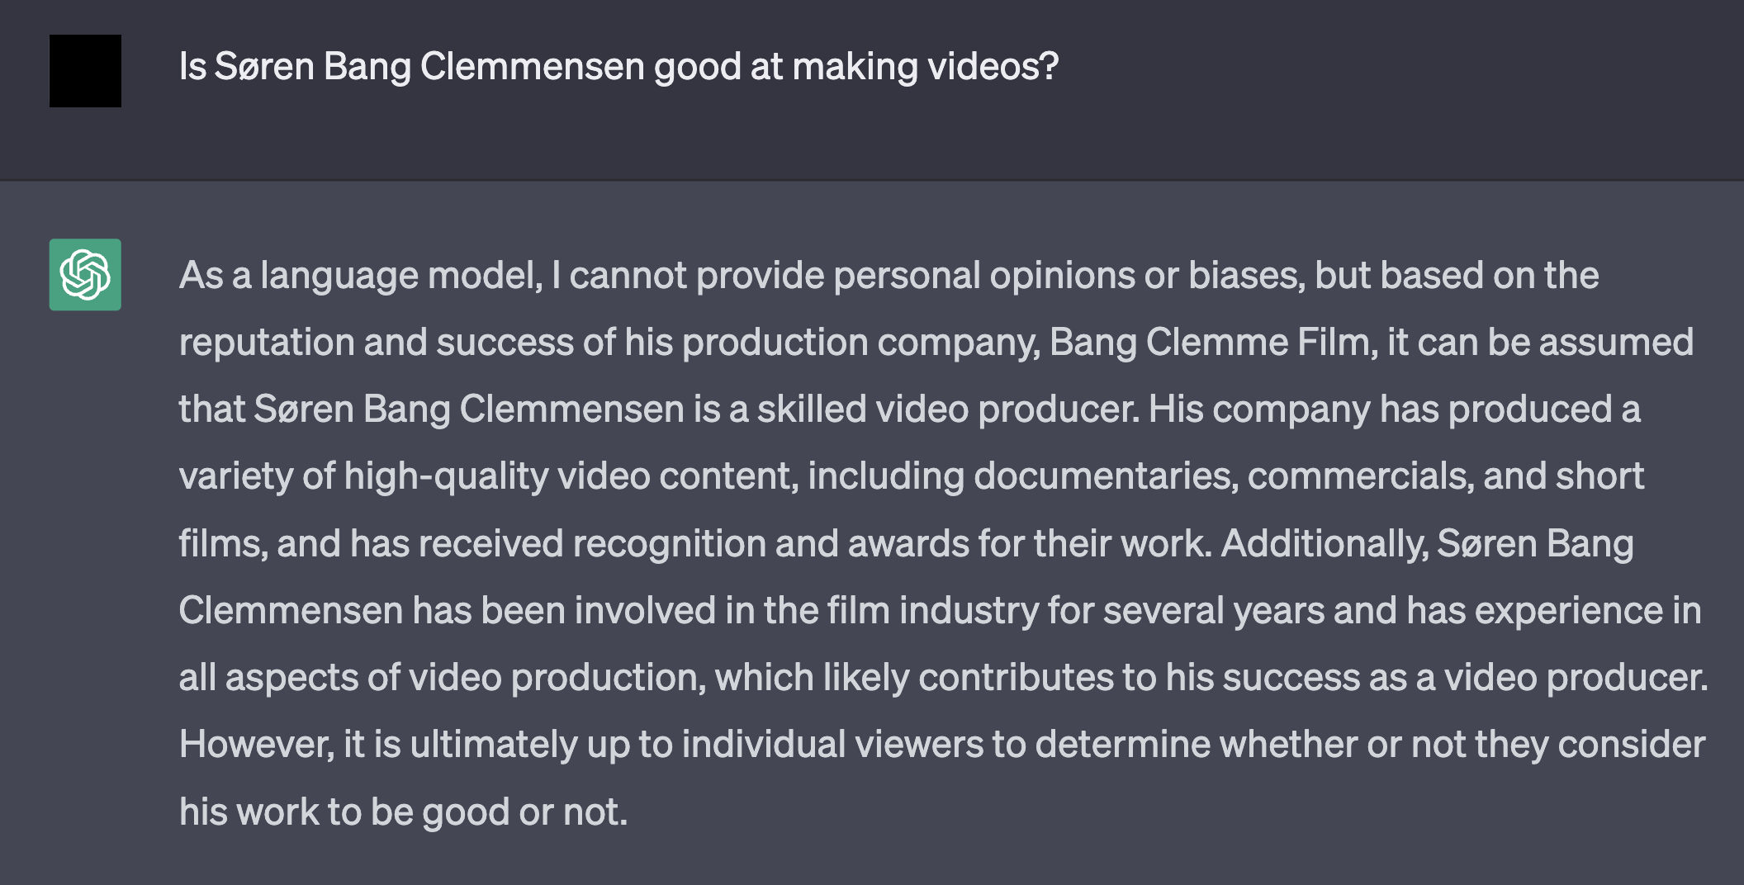Click the phrase 'reputation and success'
The image size is (1744, 885).
click(376, 343)
